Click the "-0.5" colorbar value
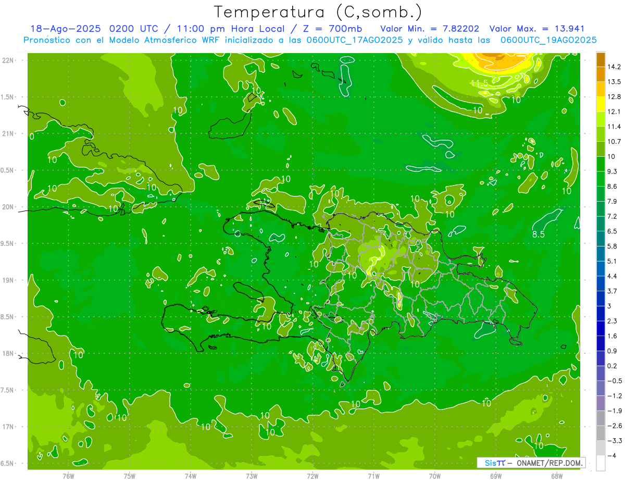The width and height of the screenshot is (625, 483). 616,381
